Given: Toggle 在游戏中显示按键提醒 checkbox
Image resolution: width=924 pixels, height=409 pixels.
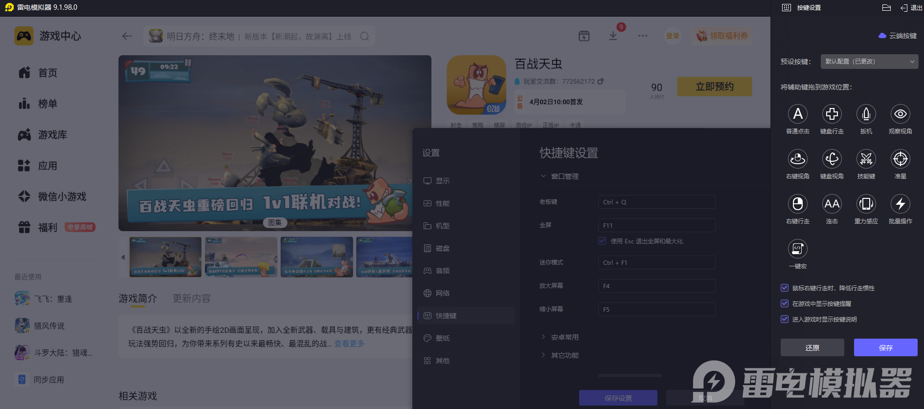Looking at the screenshot, I should pos(785,303).
